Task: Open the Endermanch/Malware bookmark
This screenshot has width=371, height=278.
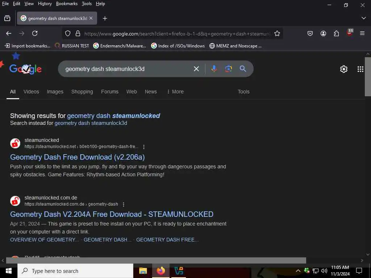Action: click(x=120, y=46)
